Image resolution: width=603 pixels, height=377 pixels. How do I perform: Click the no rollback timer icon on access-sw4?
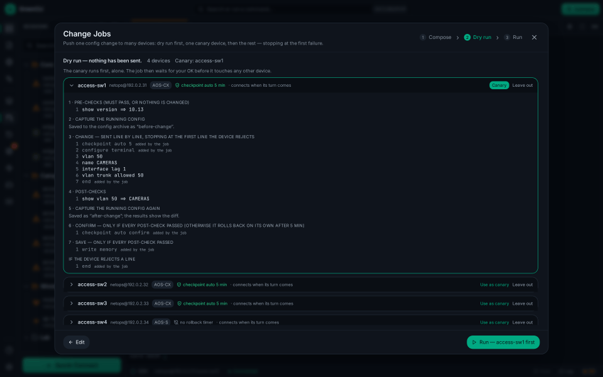[x=176, y=322]
